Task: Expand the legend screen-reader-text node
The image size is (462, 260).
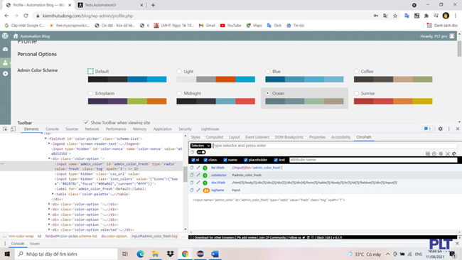Action: pyautogui.click(x=49, y=143)
